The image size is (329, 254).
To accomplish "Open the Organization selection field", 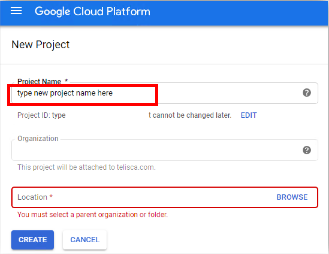I will (154, 150).
